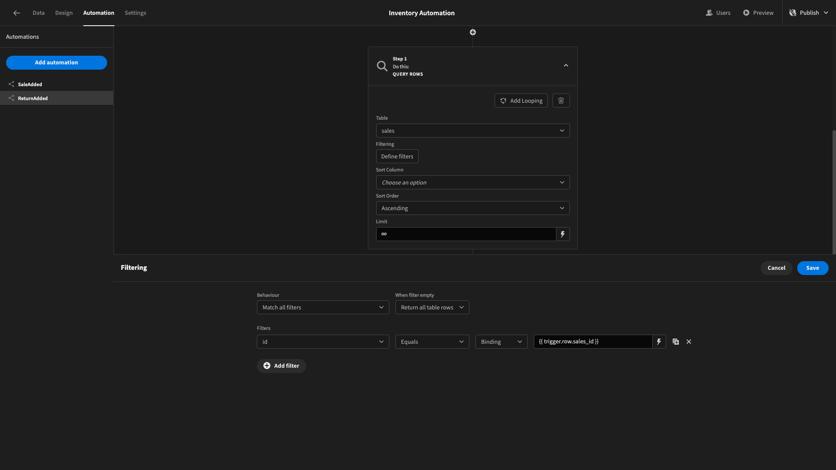Delete Step 1 with the trash icon
The height and width of the screenshot is (470, 836).
pos(561,101)
